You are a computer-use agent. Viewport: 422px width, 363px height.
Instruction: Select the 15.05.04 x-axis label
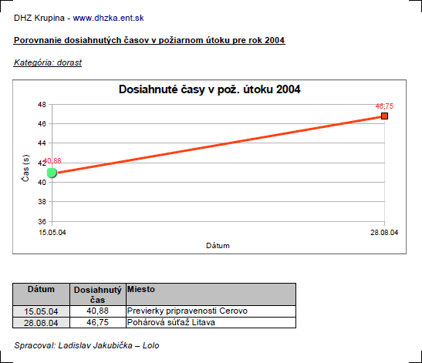52,233
